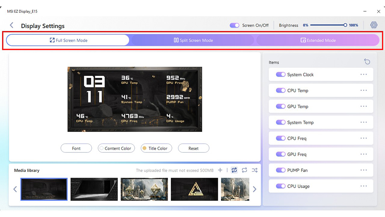Disable the System Clock item
385x217 pixels.
281,75
